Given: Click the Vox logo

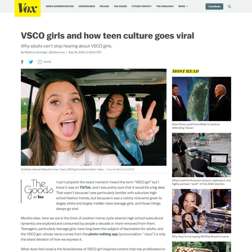Looking at the screenshot, I should tap(27, 8).
